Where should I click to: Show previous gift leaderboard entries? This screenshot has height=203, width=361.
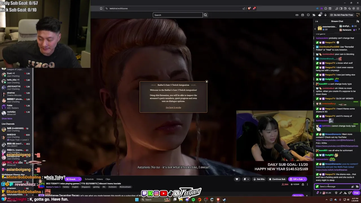coord(315,29)
